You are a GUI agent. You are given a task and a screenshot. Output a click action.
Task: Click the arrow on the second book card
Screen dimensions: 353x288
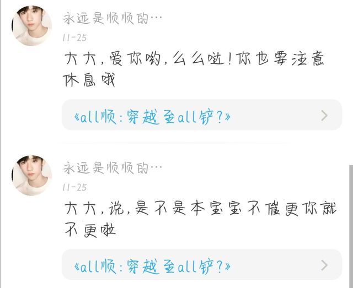pos(324,265)
